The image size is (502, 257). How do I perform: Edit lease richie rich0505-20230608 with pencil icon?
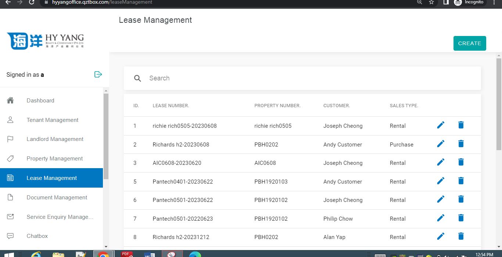click(x=441, y=125)
